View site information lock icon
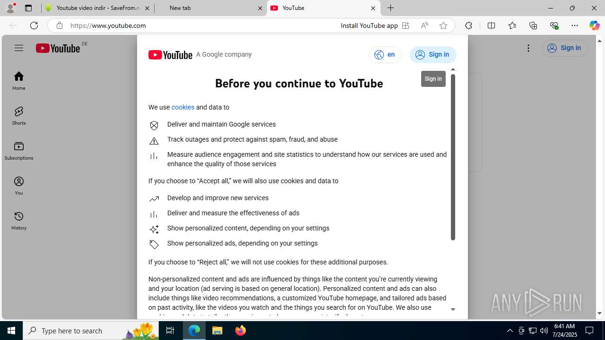Viewport: 605px width, 340px height. (59, 25)
